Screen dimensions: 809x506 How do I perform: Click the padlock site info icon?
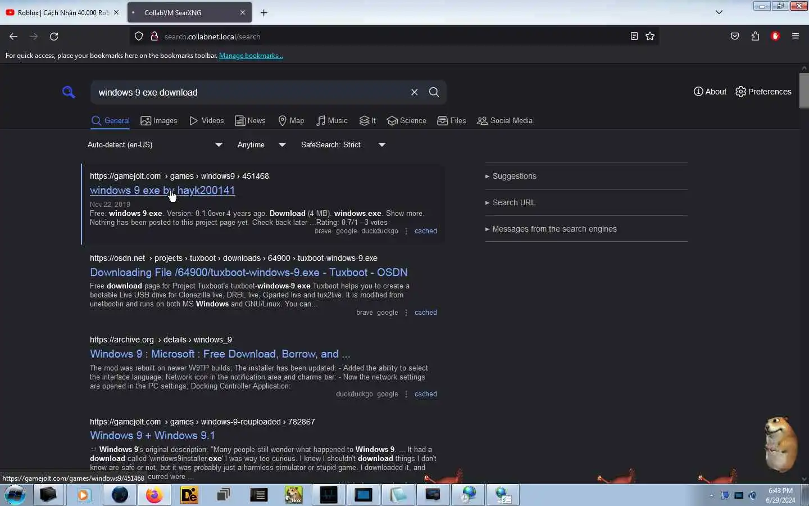click(x=154, y=37)
